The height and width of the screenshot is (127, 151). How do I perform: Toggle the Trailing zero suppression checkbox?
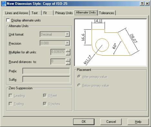pos(11,104)
